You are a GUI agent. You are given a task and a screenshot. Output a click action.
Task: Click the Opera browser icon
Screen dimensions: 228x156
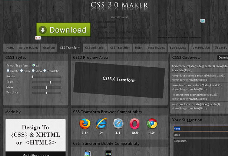(135, 124)
